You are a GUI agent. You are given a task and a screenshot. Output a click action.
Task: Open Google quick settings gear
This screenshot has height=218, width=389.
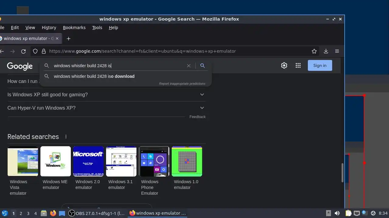pos(284,65)
